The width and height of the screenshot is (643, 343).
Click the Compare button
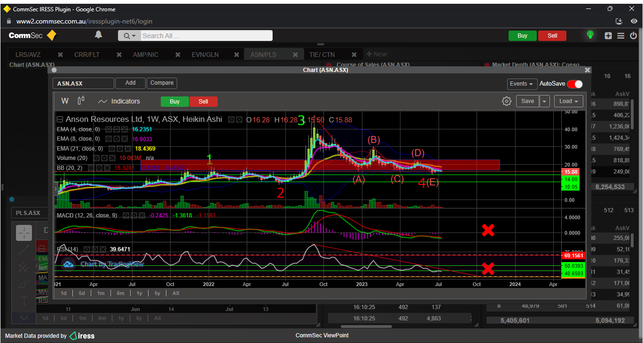[162, 83]
